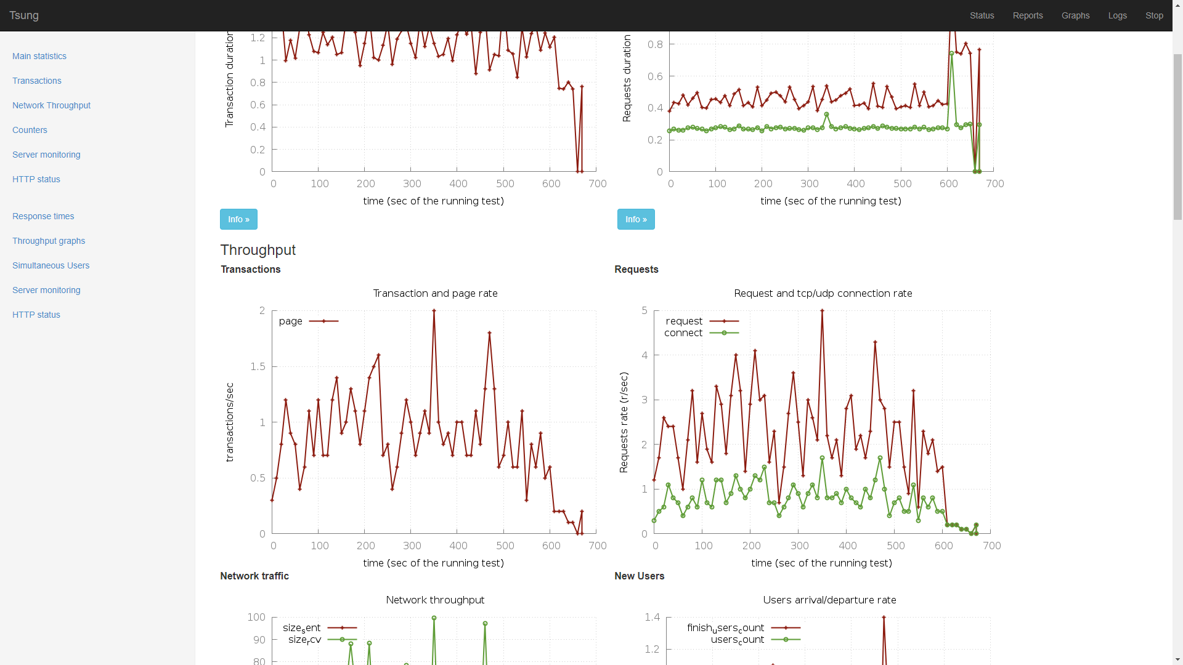
Task: Open Counters sidebar link
Action: point(30,130)
